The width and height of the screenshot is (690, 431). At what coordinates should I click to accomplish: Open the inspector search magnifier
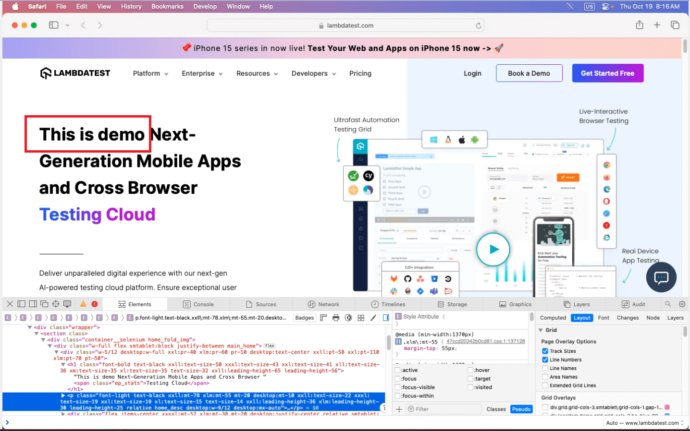668,304
